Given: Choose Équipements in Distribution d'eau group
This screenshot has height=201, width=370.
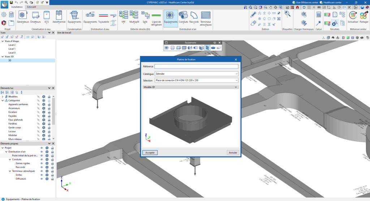Looking at the screenshot, I should click(90, 17).
